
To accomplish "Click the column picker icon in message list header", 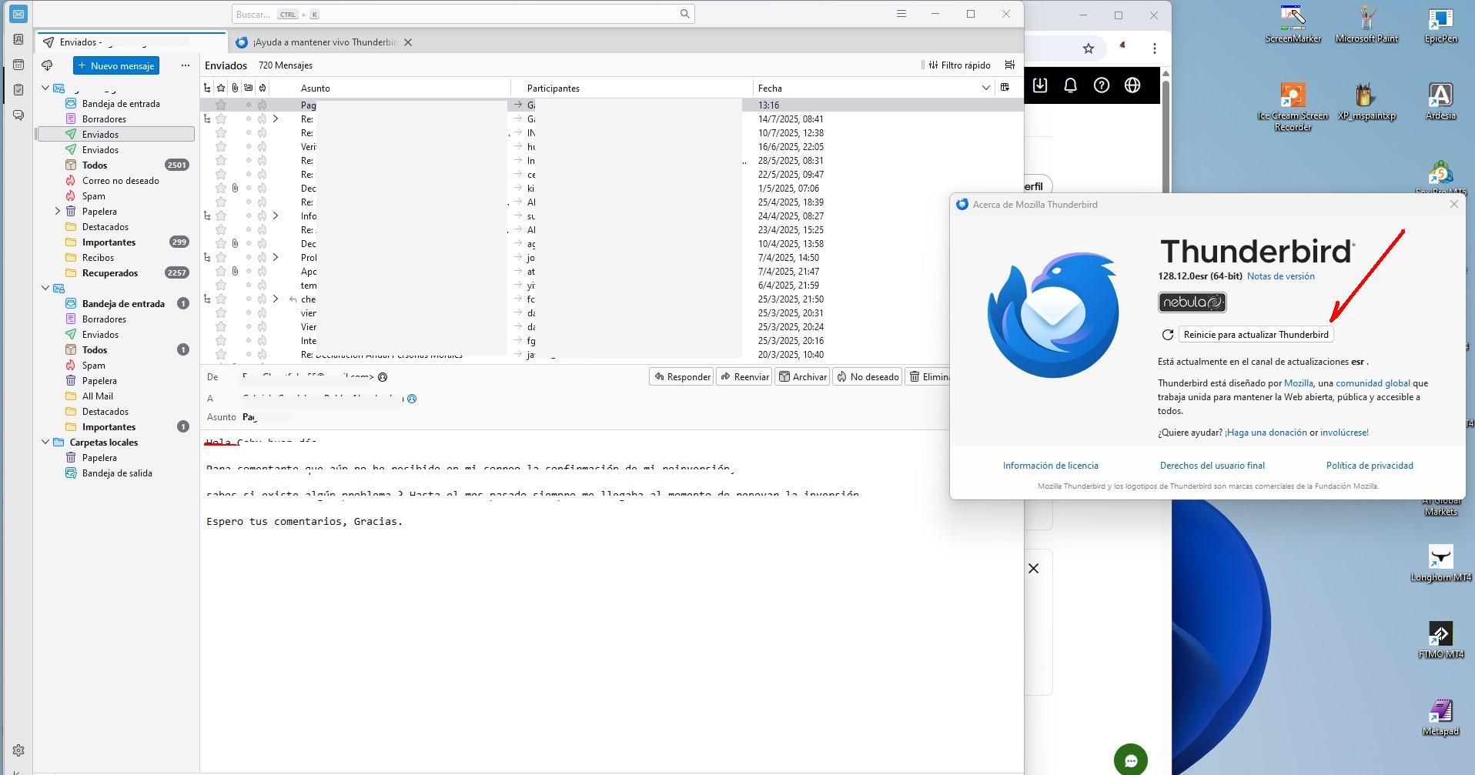I will tap(1005, 88).
